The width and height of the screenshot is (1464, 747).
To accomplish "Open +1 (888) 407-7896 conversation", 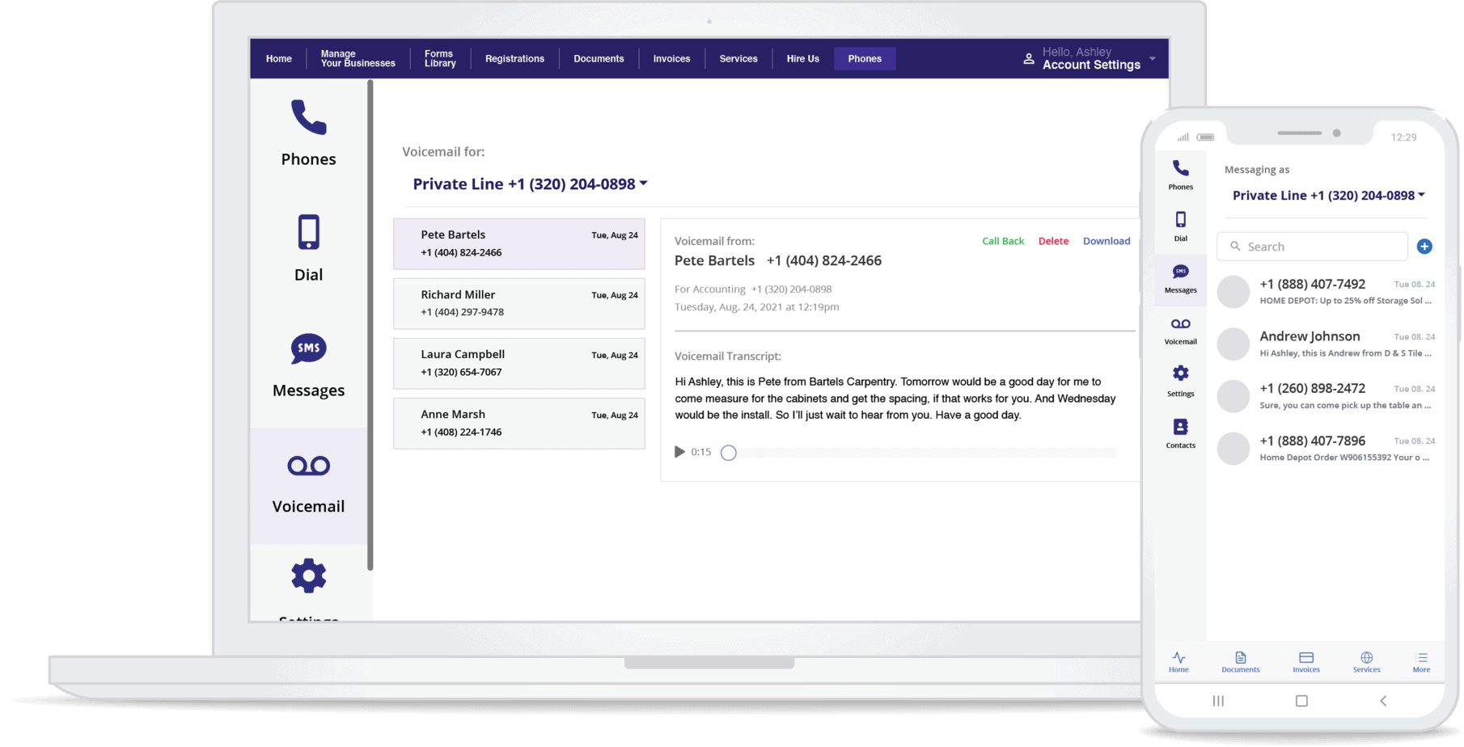I will pyautogui.click(x=1326, y=449).
